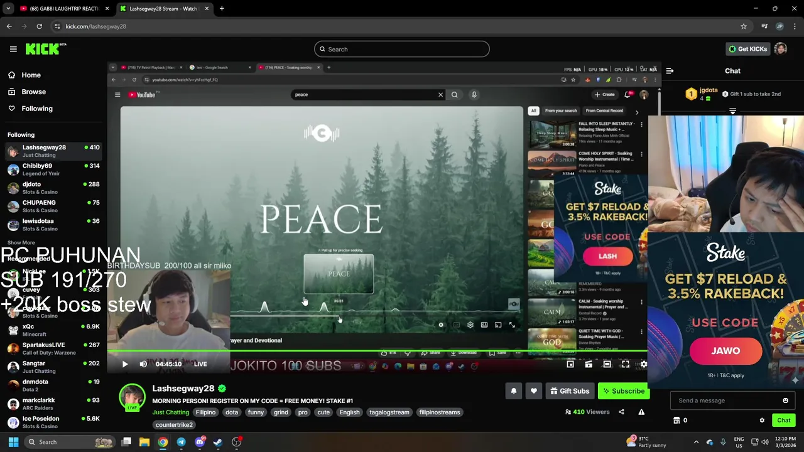The height and width of the screenshot is (452, 804).
Task: Click the address bar URL
Action: 95,26
